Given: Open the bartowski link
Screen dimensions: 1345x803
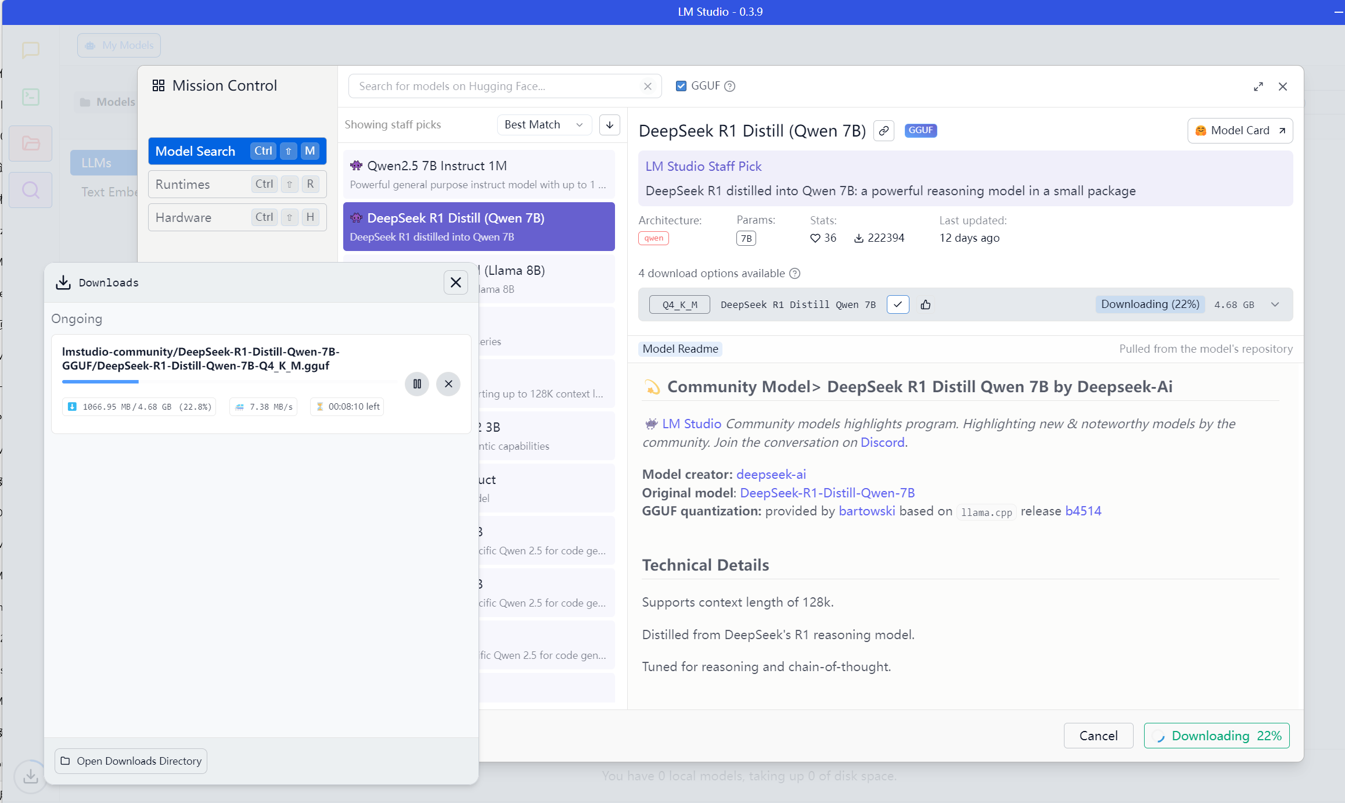Looking at the screenshot, I should 866,511.
